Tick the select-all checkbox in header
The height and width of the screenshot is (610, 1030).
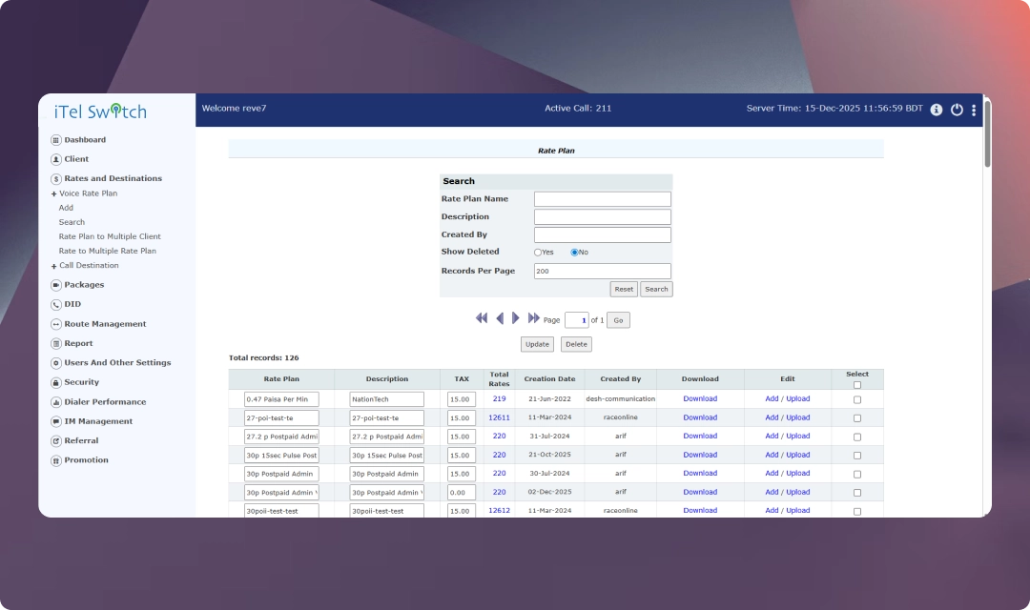coord(856,385)
